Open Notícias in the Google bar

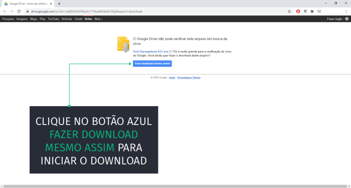[x=67, y=19]
